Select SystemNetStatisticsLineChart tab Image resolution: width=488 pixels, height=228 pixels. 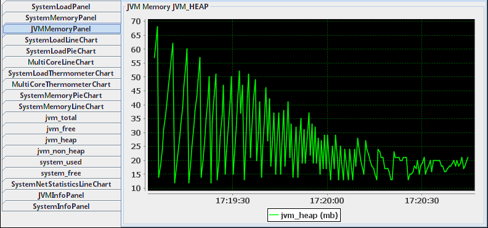click(61, 184)
